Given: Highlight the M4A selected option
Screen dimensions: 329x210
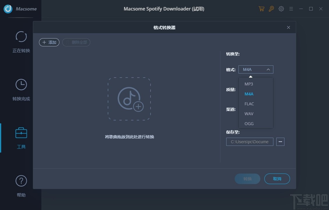Looking at the screenshot, I should pos(249,94).
